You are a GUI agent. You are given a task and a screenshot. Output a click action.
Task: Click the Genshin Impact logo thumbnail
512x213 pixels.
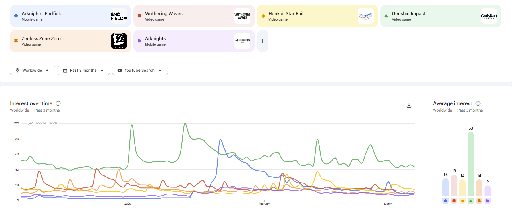[x=489, y=16]
